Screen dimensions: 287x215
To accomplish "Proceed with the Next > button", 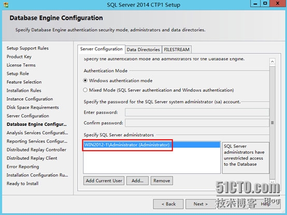I will click(200, 204).
